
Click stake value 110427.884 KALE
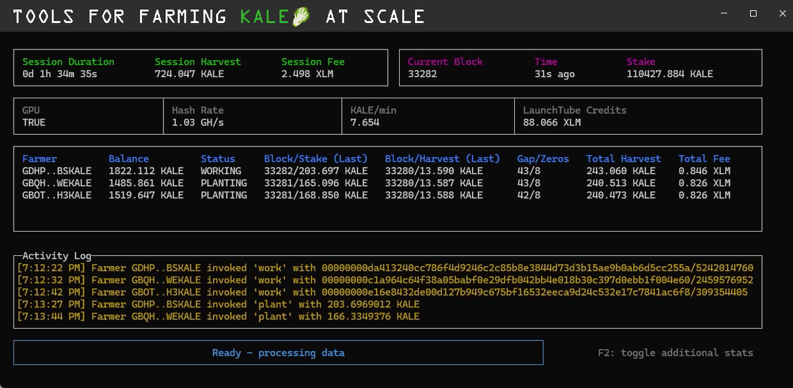pyautogui.click(x=670, y=74)
